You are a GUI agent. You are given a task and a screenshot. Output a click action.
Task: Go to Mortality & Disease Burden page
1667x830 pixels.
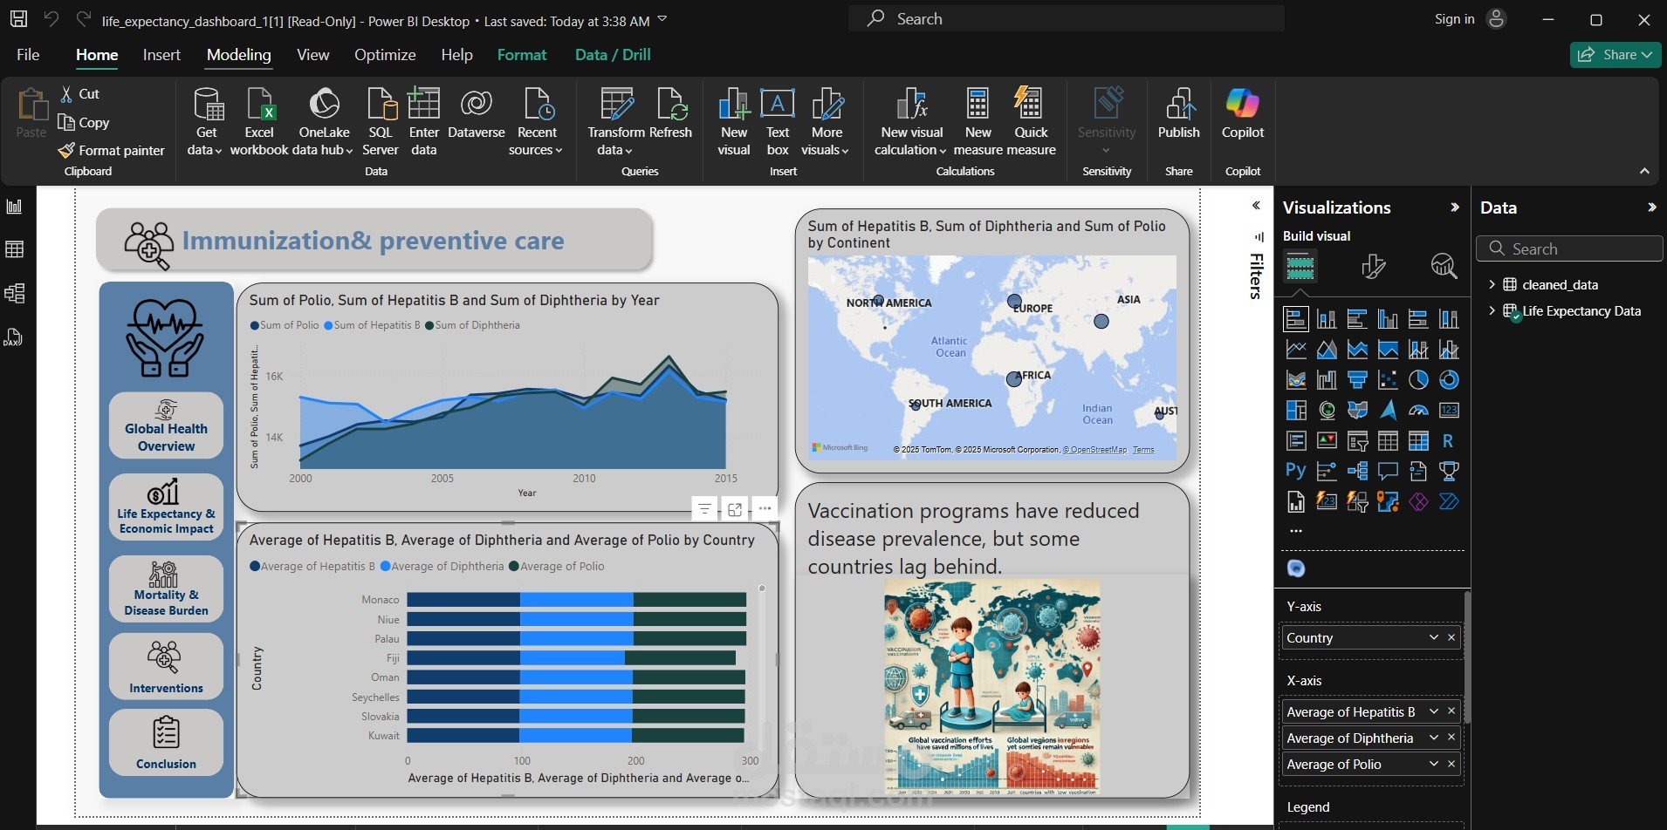point(166,588)
